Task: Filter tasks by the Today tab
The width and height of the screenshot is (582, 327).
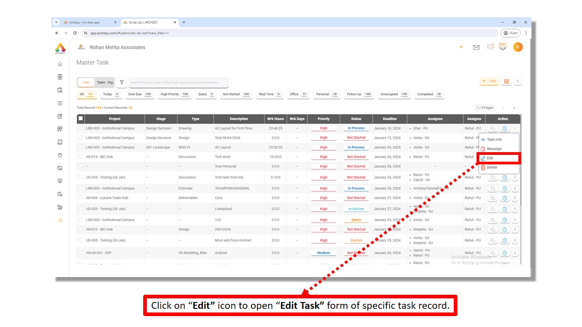Action: (111, 94)
